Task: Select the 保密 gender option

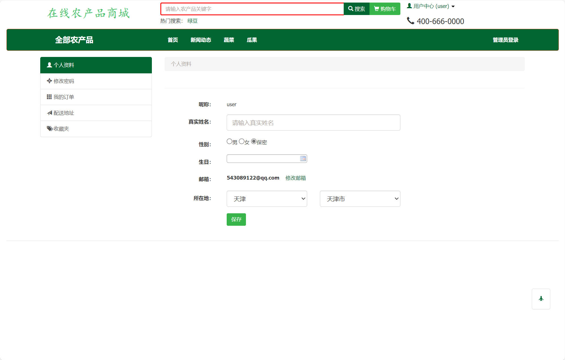Action: coord(254,141)
